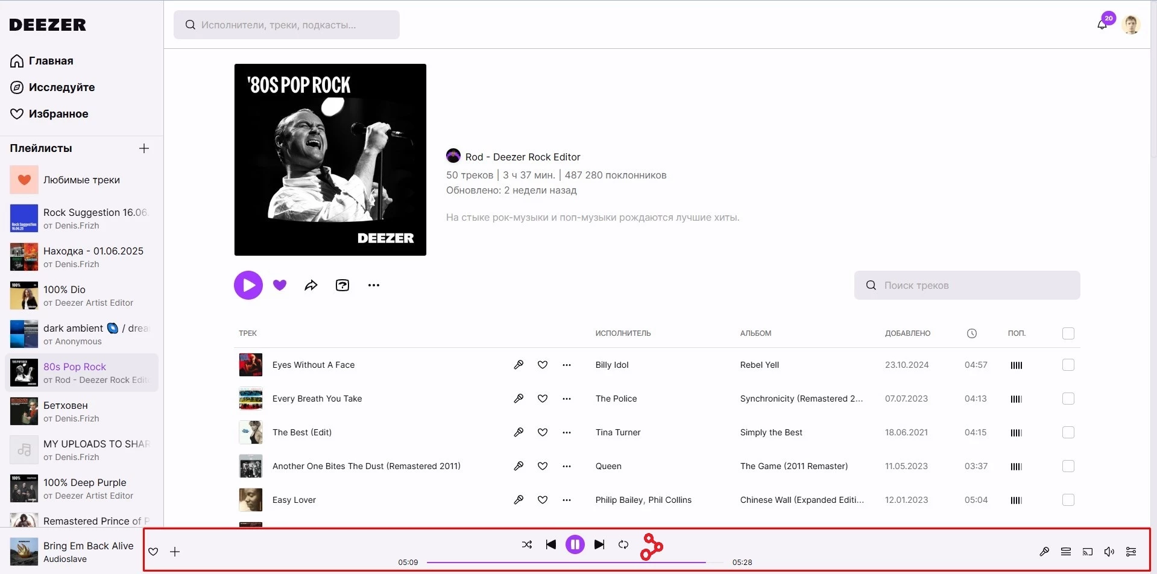Add Bring Em Back Alive to a playlist
Screen dimensions: 1157x574
click(175, 552)
